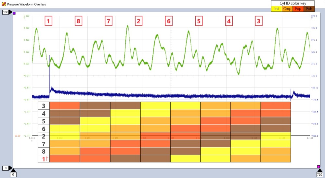Click the yellow Int swatch in color key
Screen dimensions: 325x178
click(277, 9)
